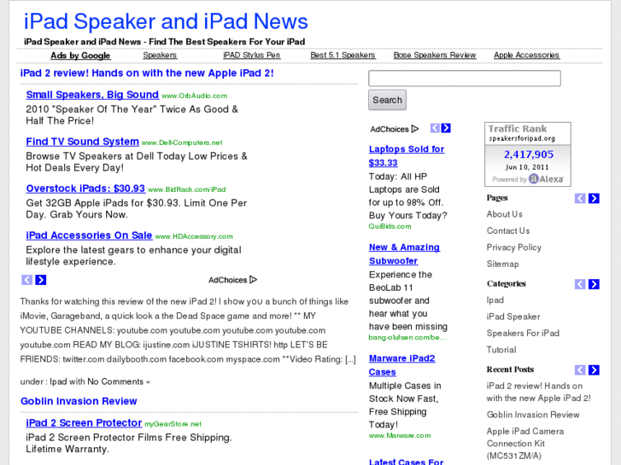Viewport: 621px width, 465px height.
Task: Click www.Dell-Computers.net ad URL
Action: pyautogui.click(x=182, y=142)
